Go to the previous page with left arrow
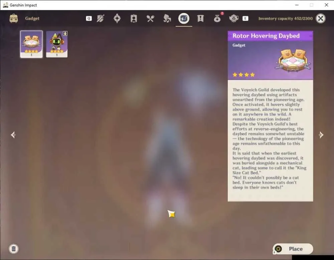 coord(13,135)
